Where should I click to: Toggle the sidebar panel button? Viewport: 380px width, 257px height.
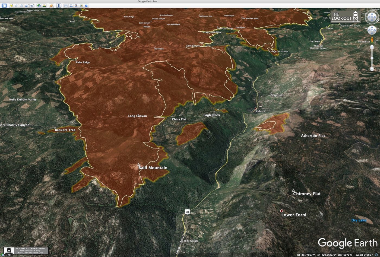pos(4,5)
